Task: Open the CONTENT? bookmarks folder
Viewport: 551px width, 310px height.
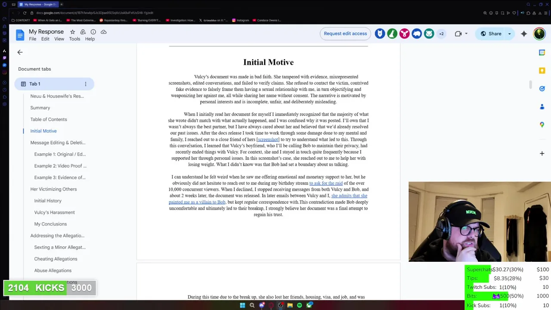Action: pos(22,20)
